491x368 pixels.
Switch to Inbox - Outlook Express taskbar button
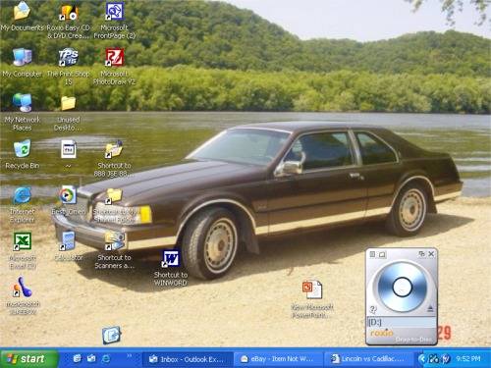pyautogui.click(x=188, y=359)
